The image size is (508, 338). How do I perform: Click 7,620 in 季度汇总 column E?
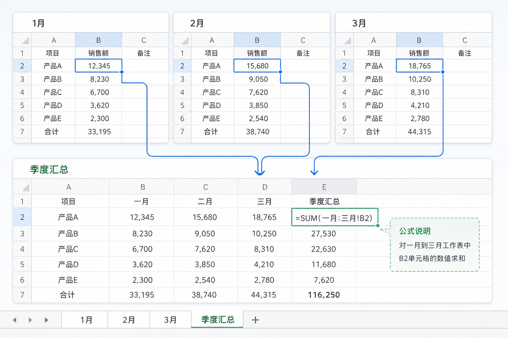click(x=324, y=280)
